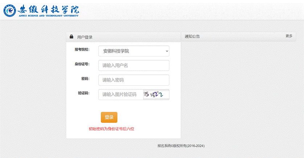Refresh the captcha verification image
Screen dimensions: 304x158
point(156,94)
